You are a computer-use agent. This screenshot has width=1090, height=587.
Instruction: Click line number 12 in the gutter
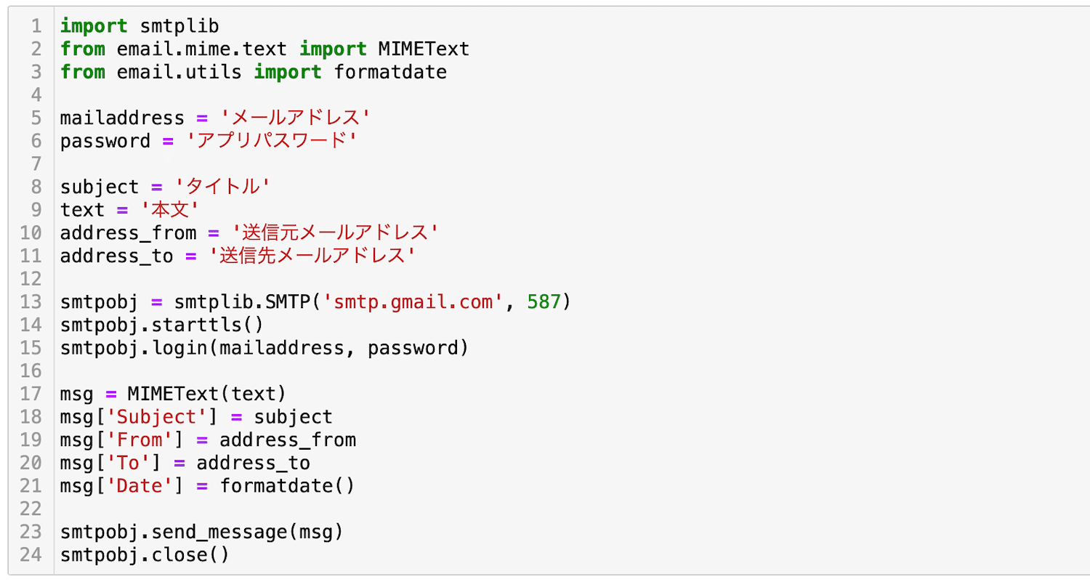point(31,278)
